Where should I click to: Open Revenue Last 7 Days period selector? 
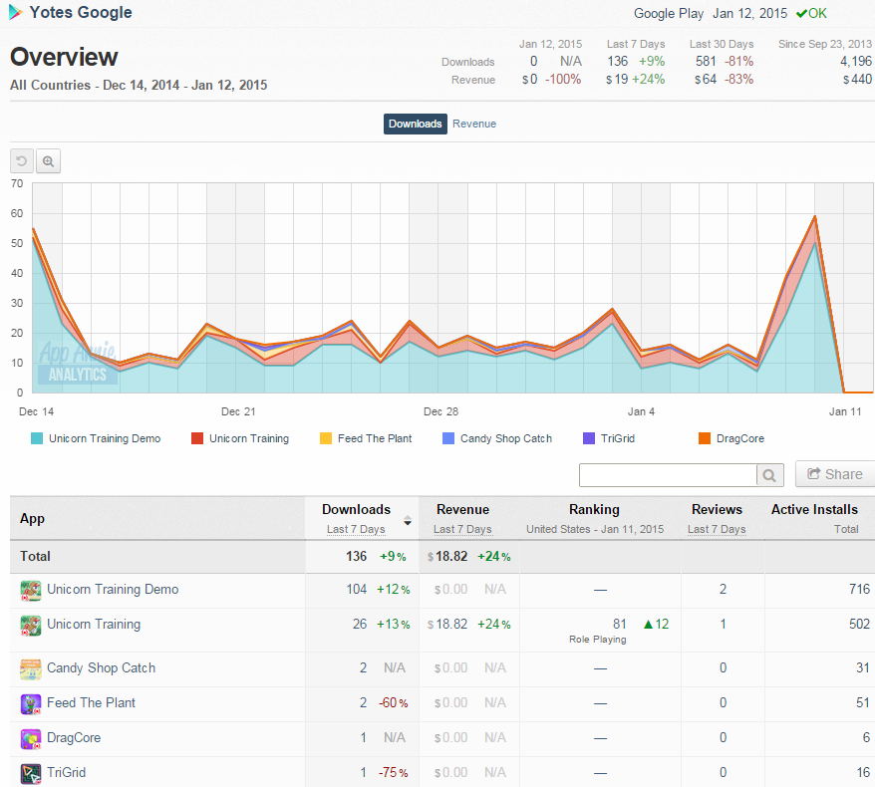point(462,529)
